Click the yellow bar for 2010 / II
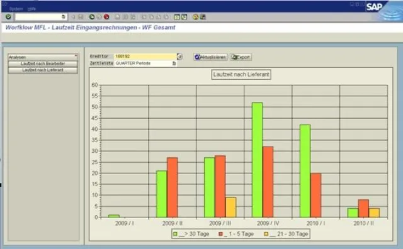The image size is (403, 249). [x=374, y=213]
